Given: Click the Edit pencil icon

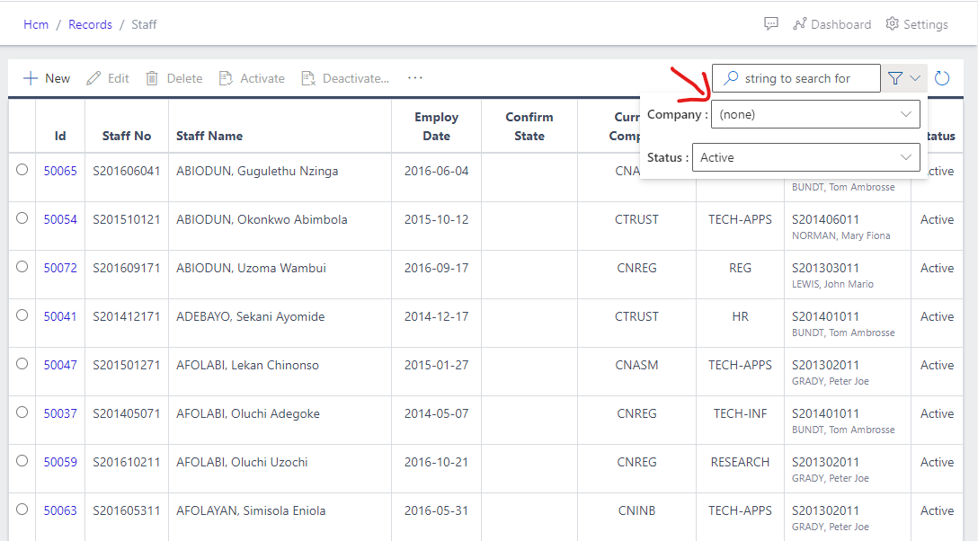Looking at the screenshot, I should pyautogui.click(x=93, y=78).
